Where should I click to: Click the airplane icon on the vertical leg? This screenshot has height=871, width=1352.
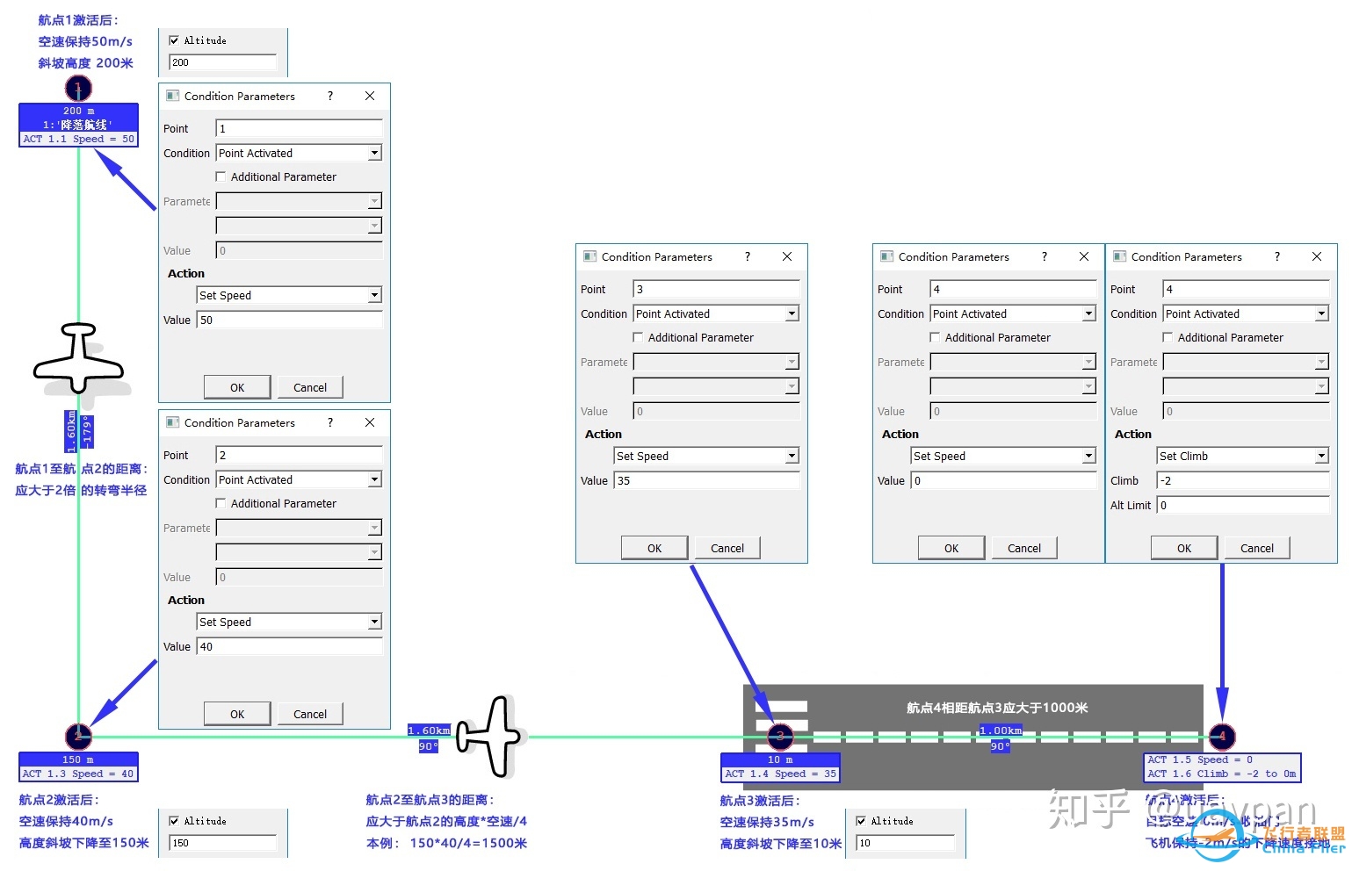pyautogui.click(x=78, y=358)
